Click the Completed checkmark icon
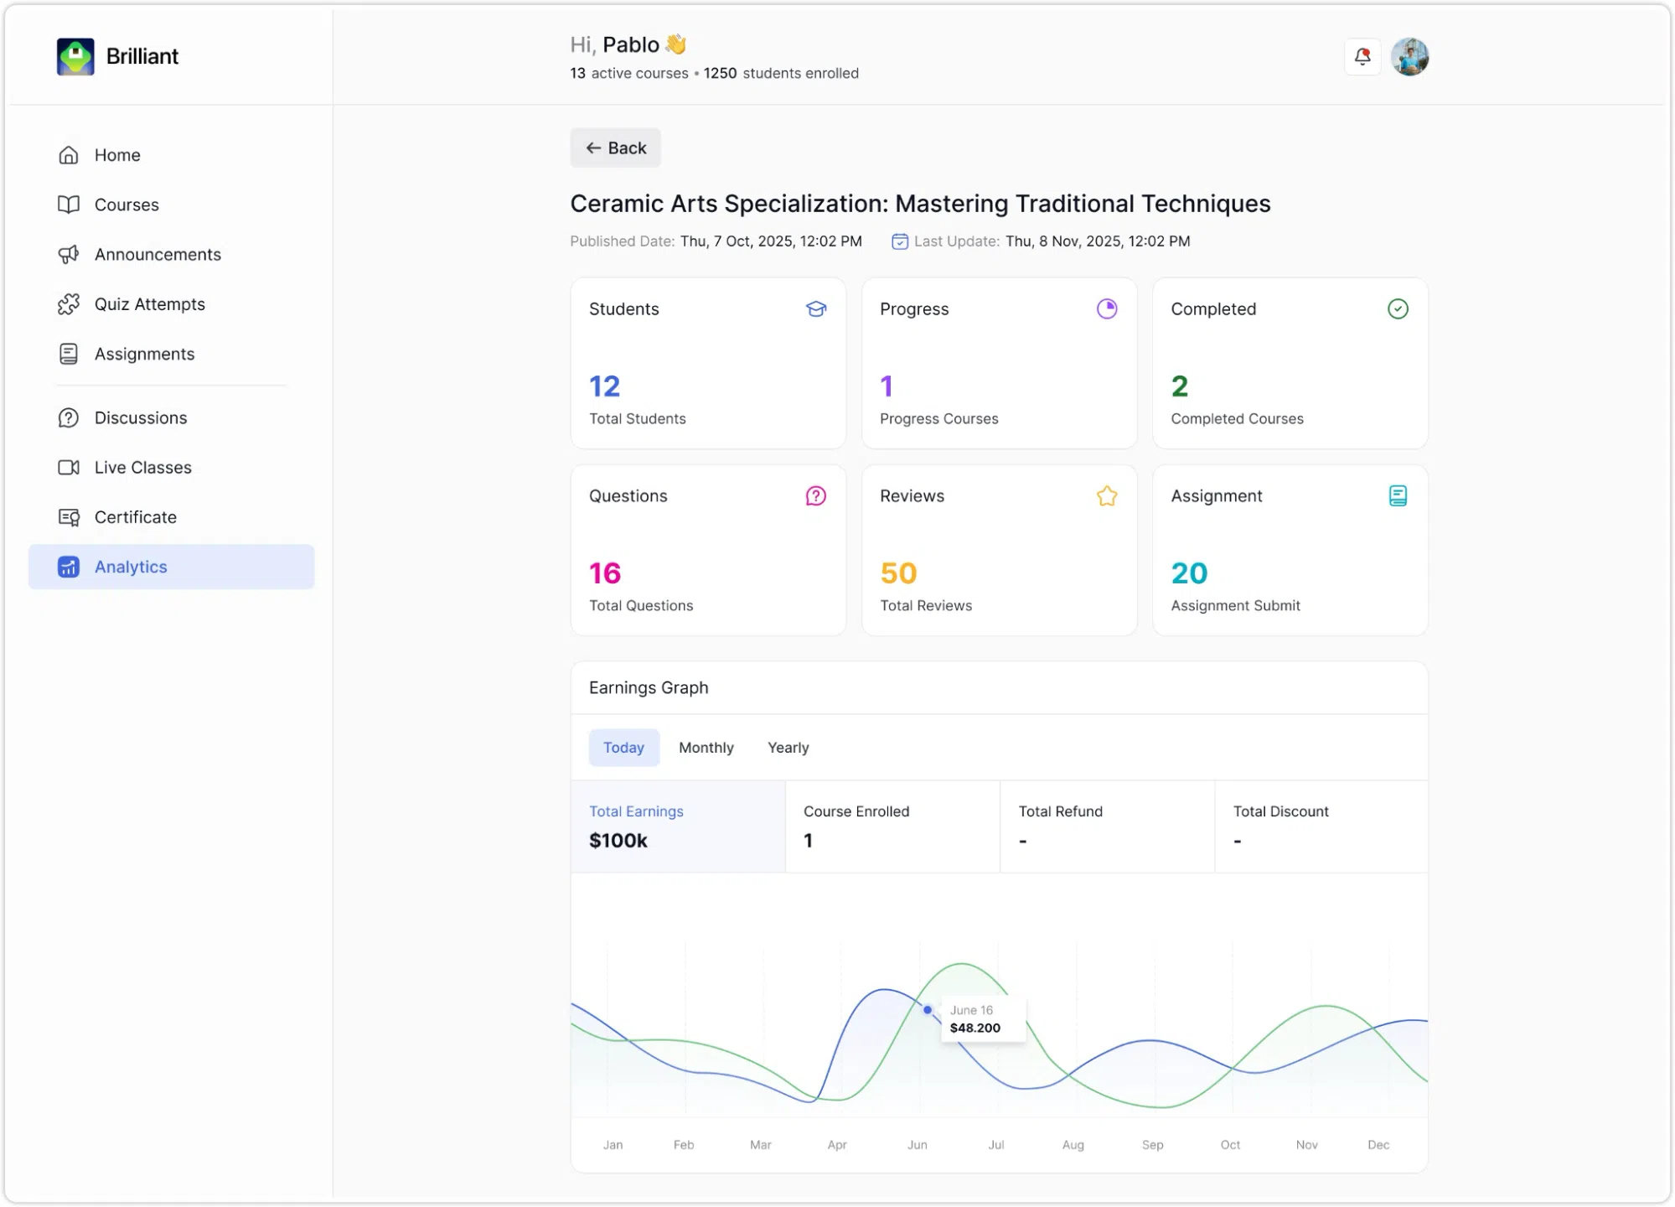Screen dimensions: 1675x1207 coord(1398,308)
